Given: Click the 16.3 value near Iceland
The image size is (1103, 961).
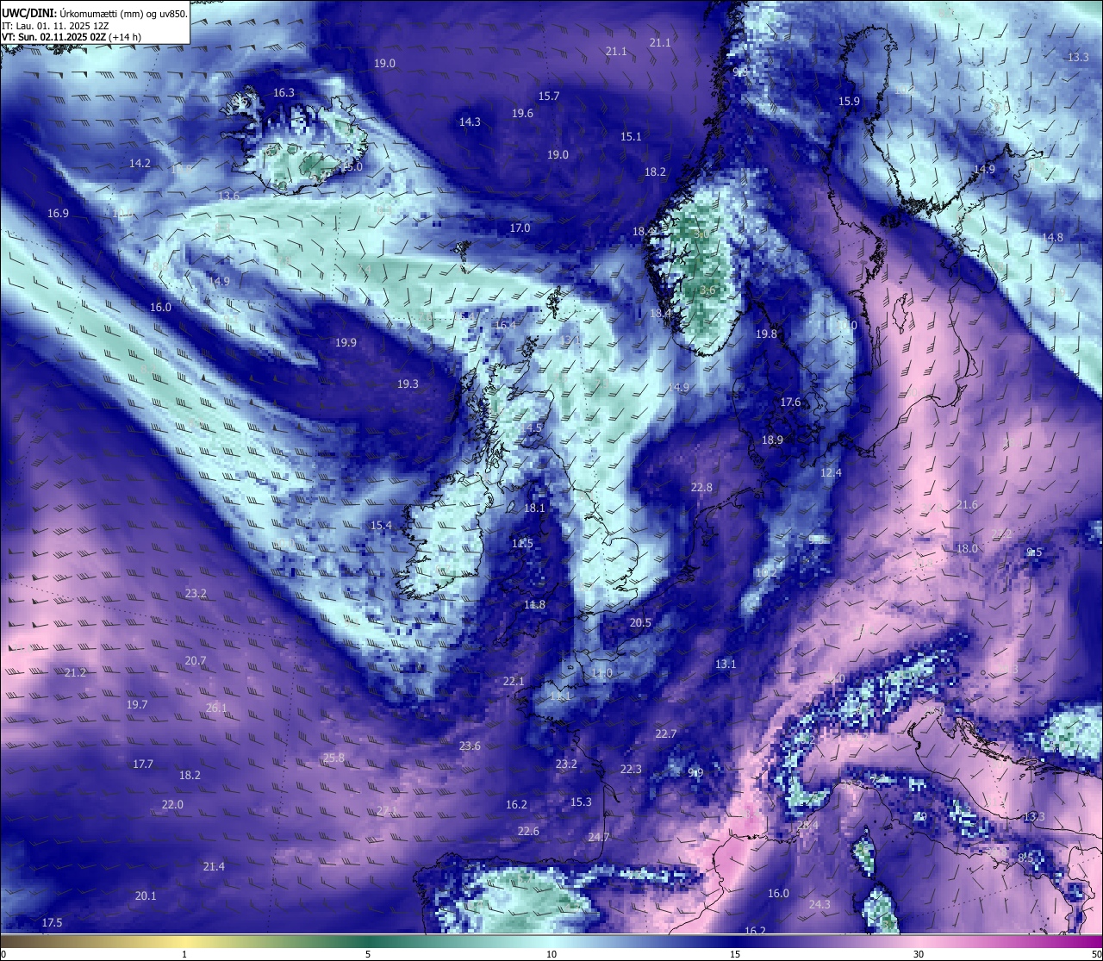Looking at the screenshot, I should coord(284,93).
